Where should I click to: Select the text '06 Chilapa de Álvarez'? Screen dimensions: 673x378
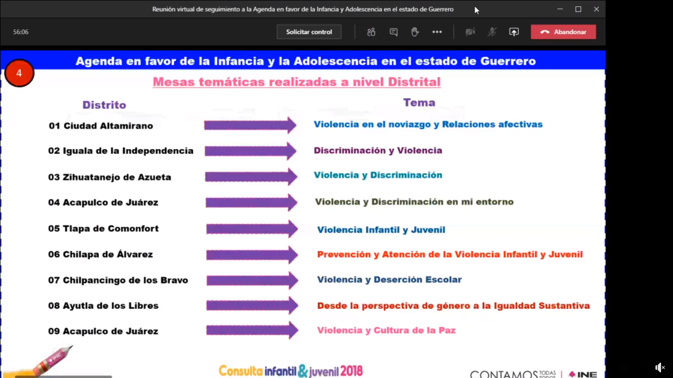[x=101, y=254]
